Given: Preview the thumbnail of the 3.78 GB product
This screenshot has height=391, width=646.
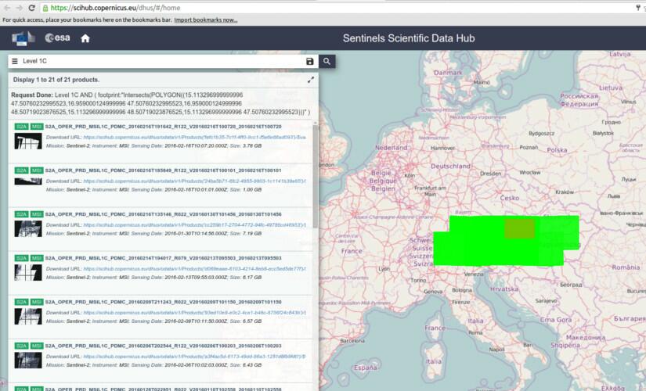Looking at the screenshot, I should point(28,142).
